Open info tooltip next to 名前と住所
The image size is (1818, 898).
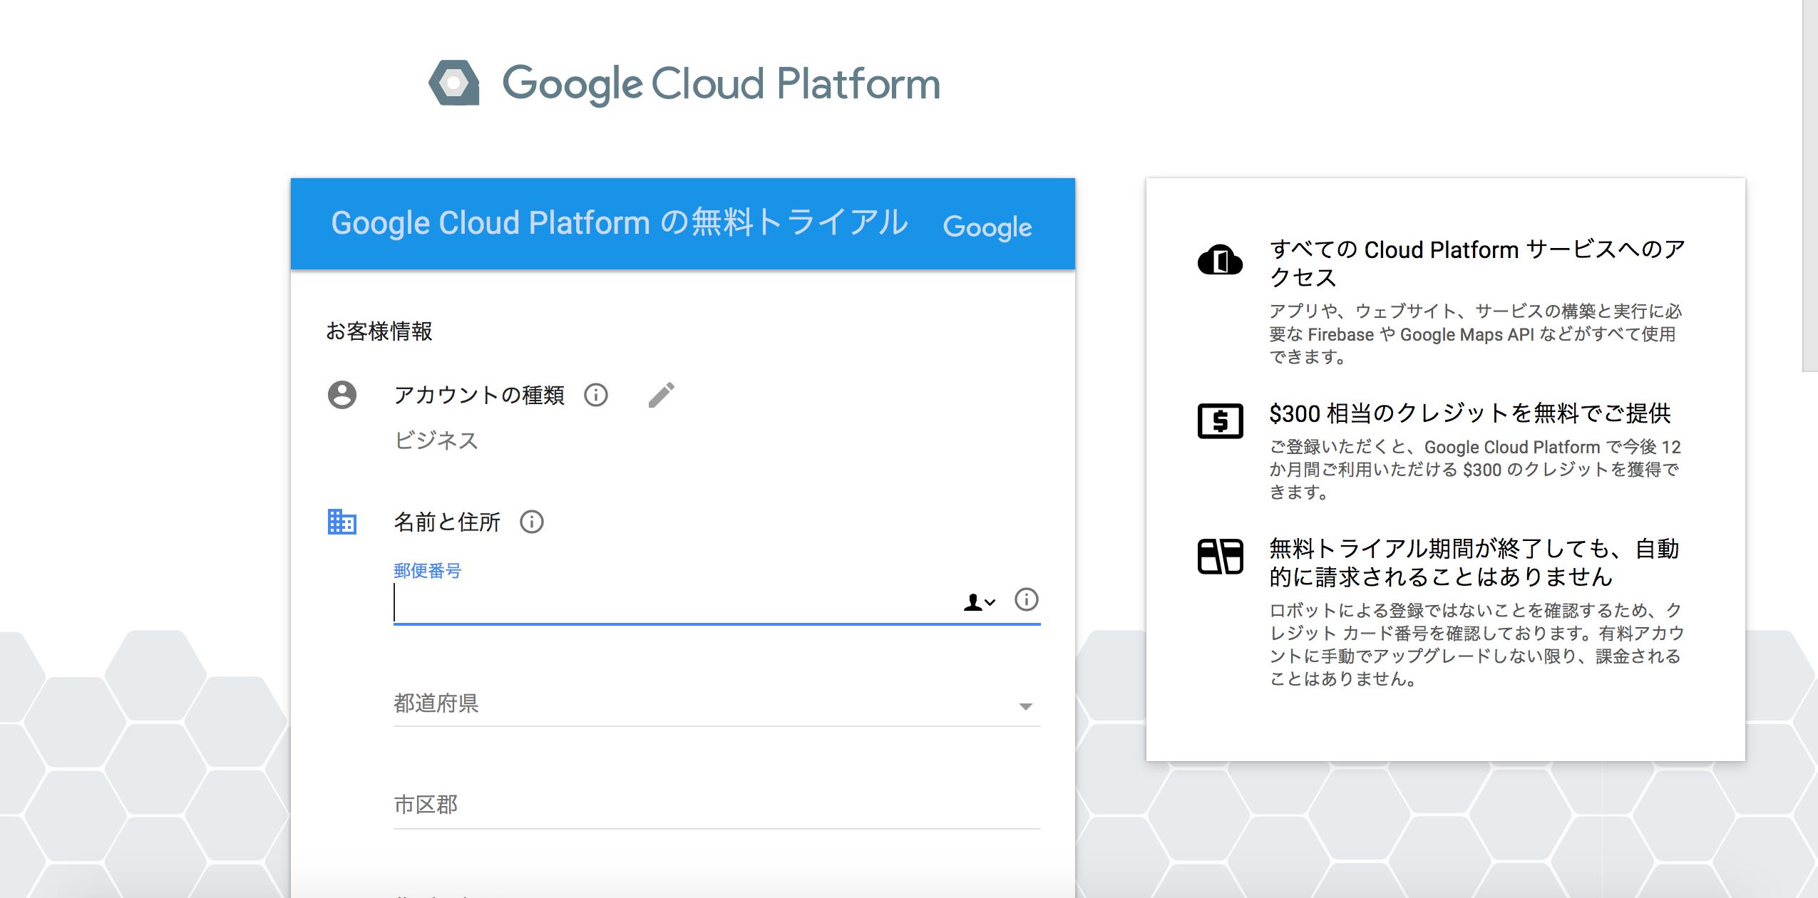coord(532,522)
